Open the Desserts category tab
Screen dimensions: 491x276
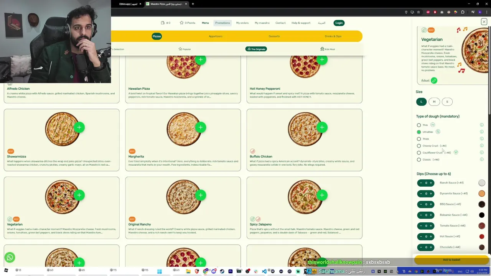pos(274,36)
